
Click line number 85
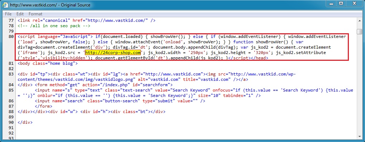pos(11,90)
